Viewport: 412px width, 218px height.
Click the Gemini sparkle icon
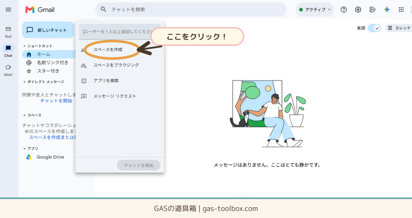pyautogui.click(x=387, y=10)
